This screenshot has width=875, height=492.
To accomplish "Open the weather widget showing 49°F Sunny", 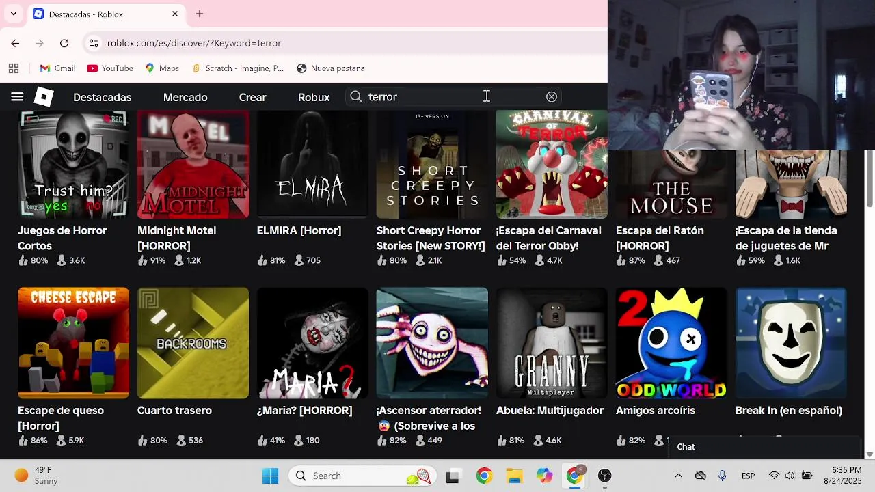I will point(37,476).
